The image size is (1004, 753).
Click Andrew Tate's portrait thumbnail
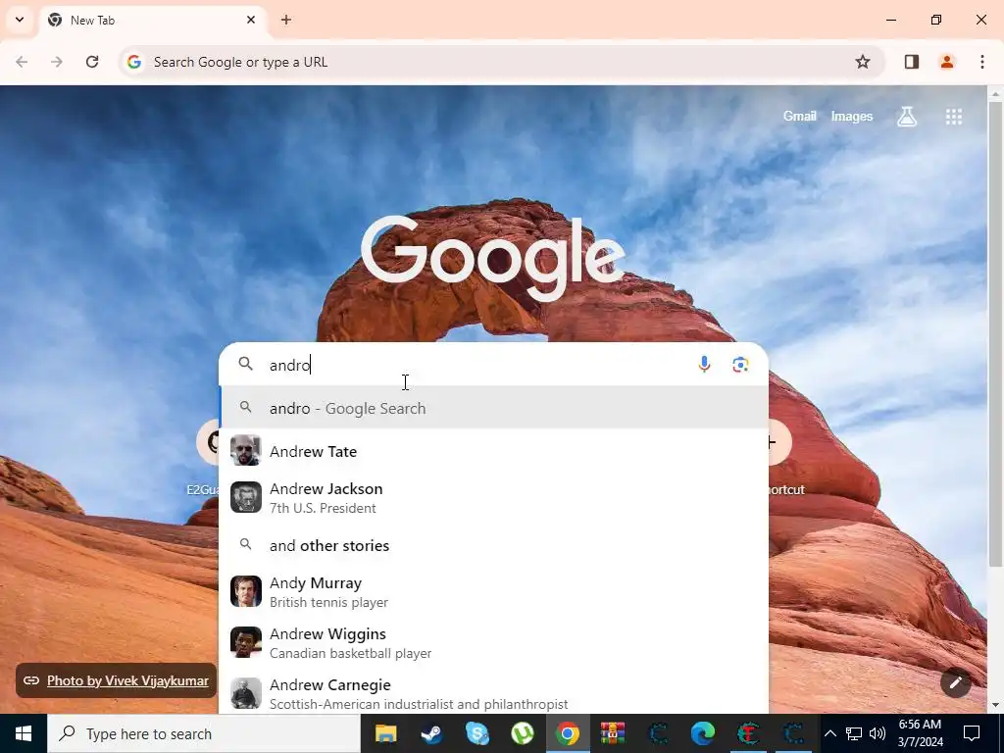coord(246,450)
